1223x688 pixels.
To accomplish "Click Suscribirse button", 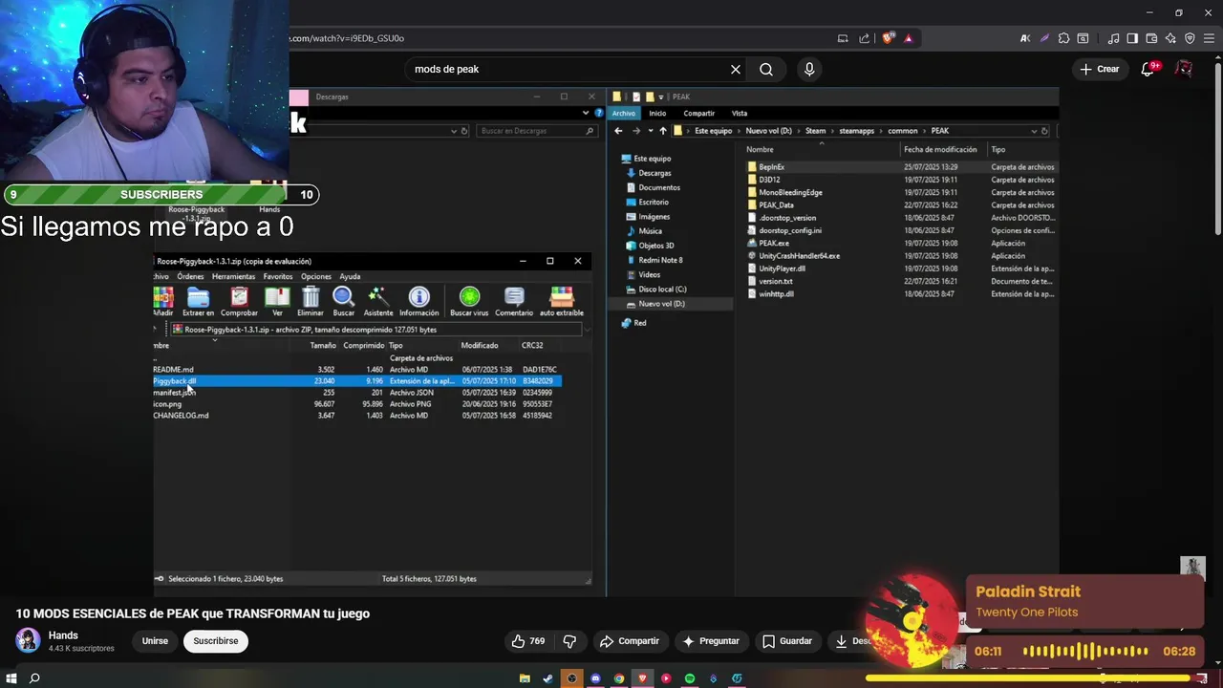I will [x=216, y=641].
